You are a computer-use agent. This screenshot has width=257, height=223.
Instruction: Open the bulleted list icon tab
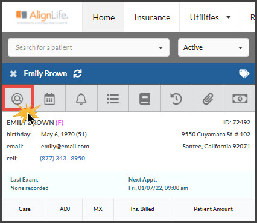point(113,99)
